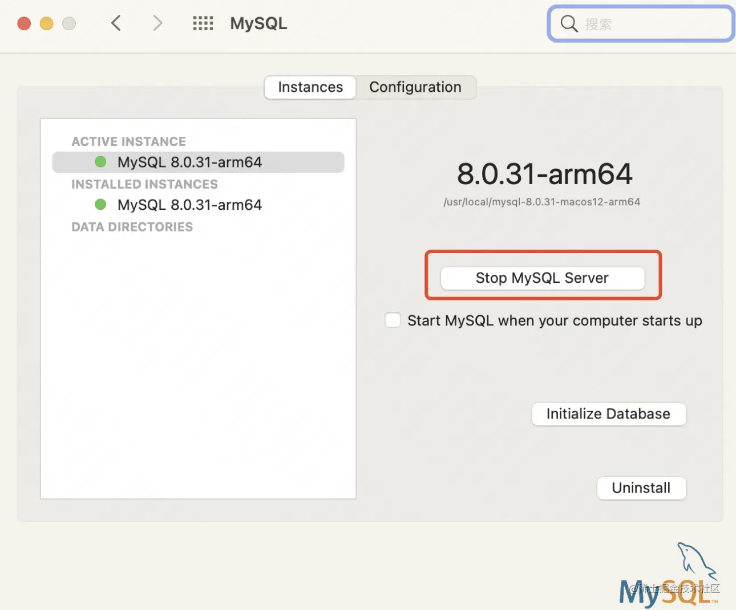Click the ACTIVE INSTANCE header
The height and width of the screenshot is (610, 736).
click(129, 141)
